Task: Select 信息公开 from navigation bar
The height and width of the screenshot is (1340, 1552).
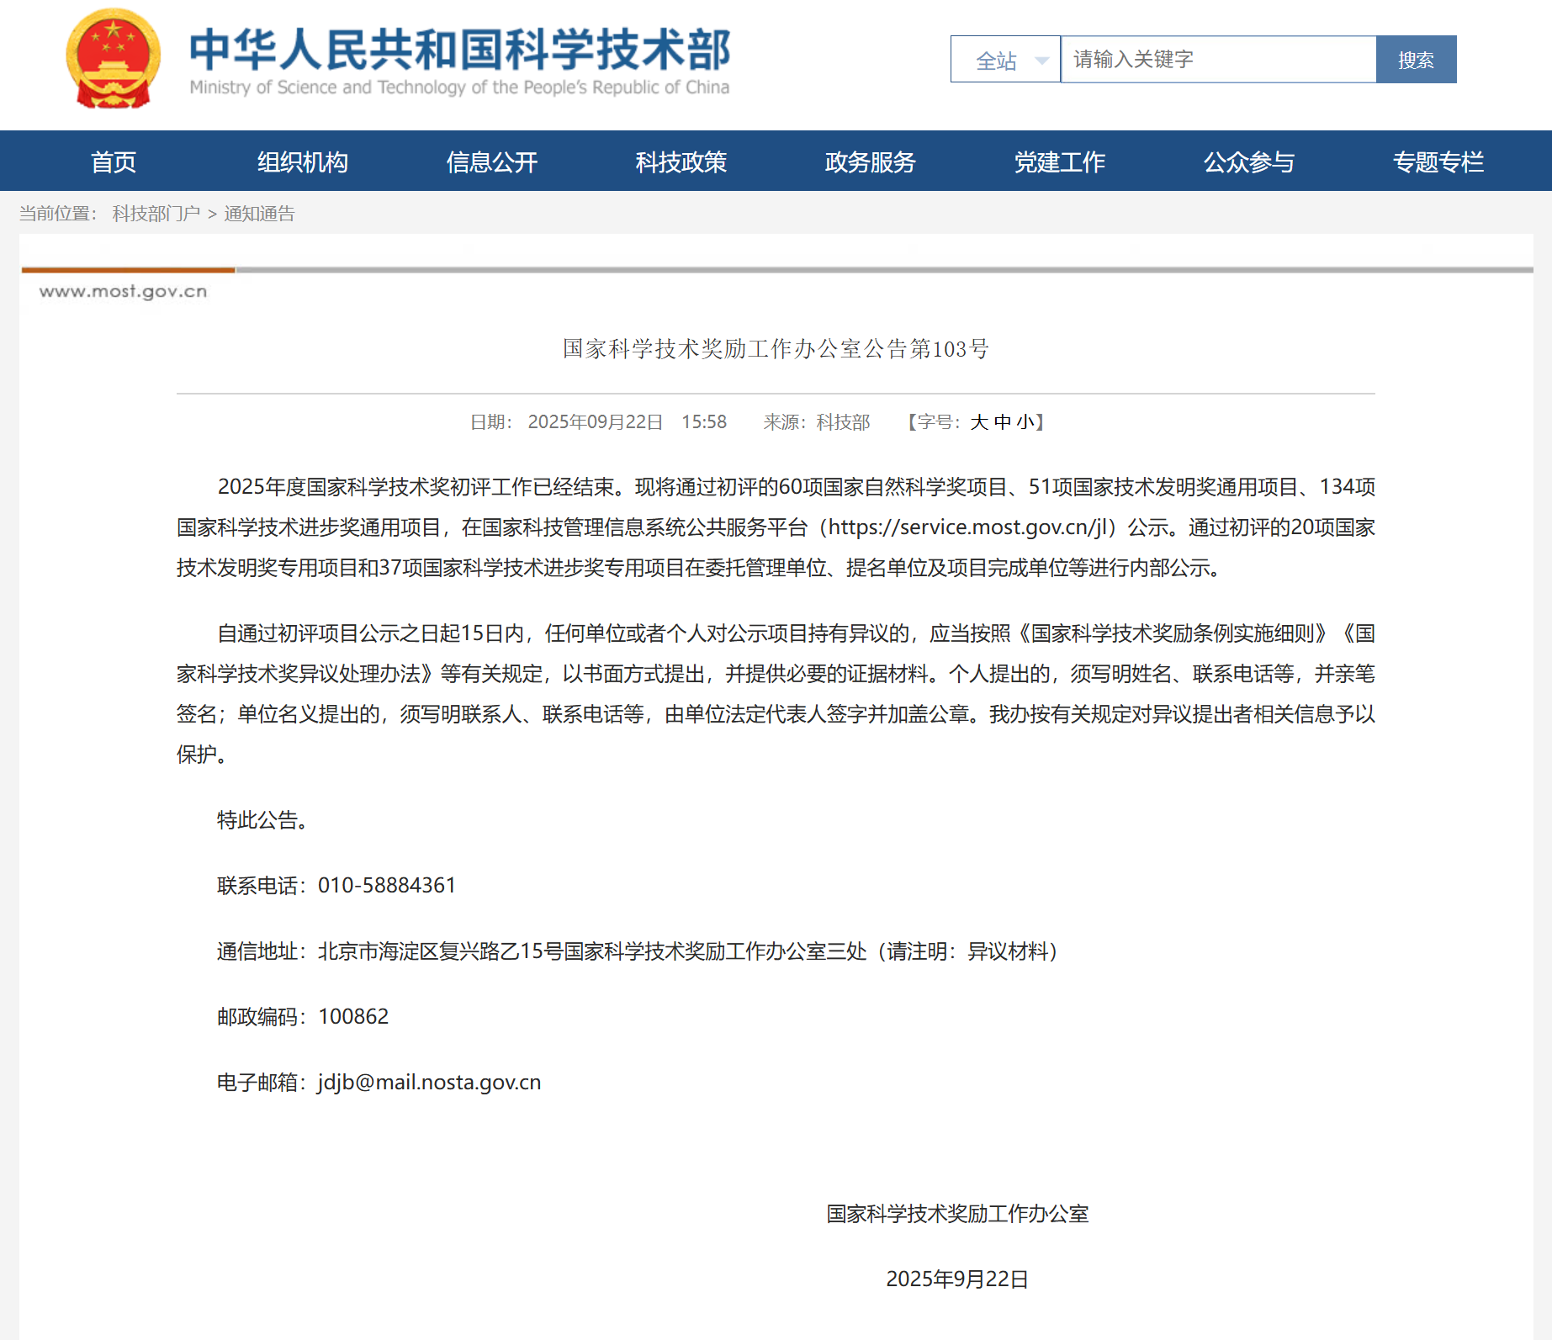Action: [492, 162]
